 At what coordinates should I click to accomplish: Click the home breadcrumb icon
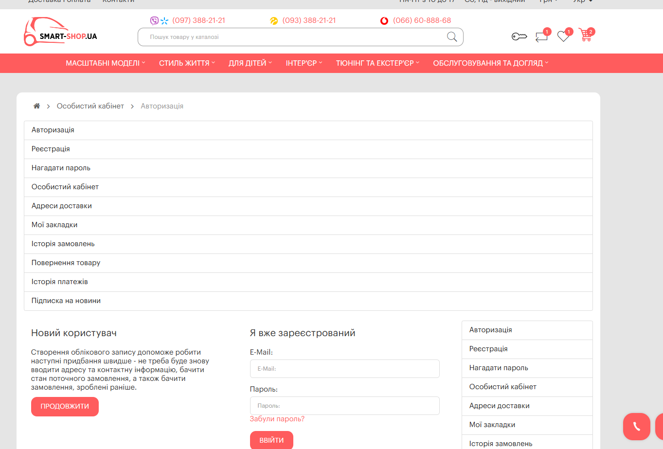pyautogui.click(x=36, y=106)
